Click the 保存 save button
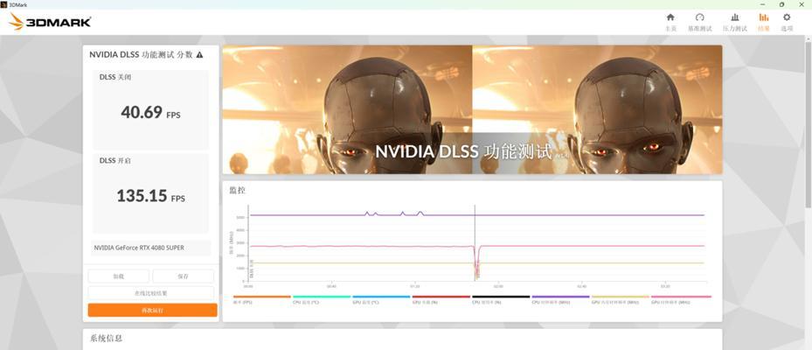 [x=184, y=276]
